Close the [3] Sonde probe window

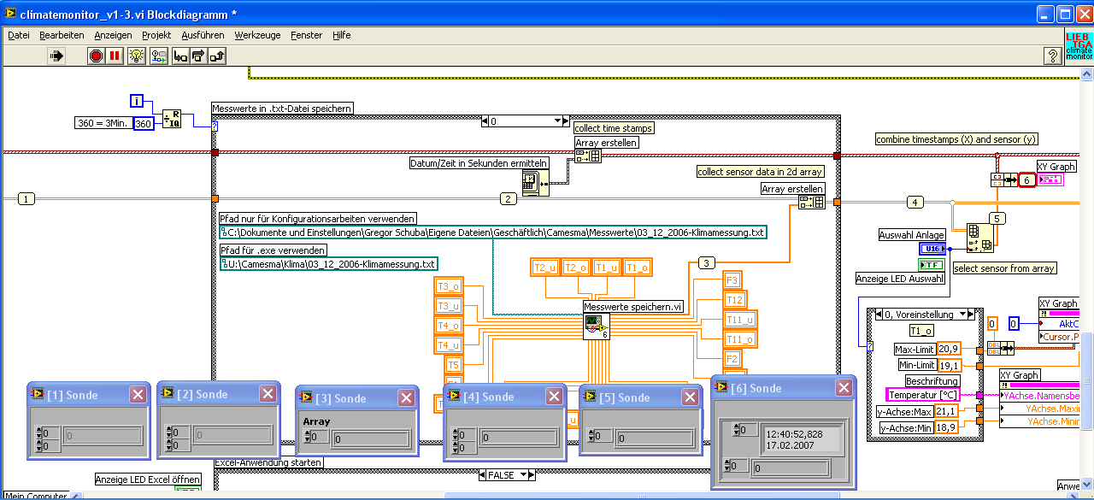click(407, 397)
